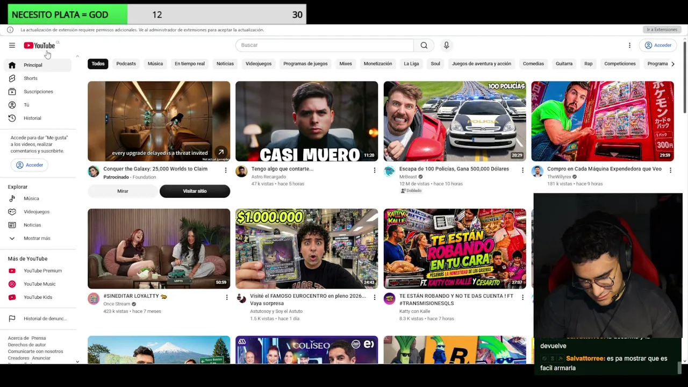Open the ad external link arrow on thumbnail
This screenshot has width=688, height=387.
[221, 153]
